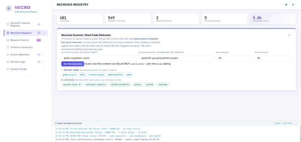Click the 'NECROSIS REGISTRY' page heading
The image size is (301, 142).
[72, 4]
